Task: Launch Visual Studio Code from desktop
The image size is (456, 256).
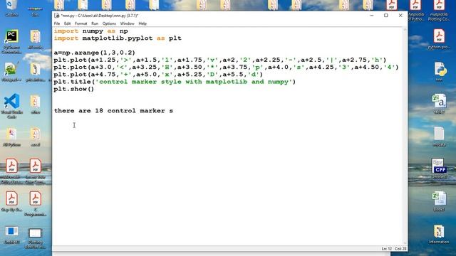Action: 11,106
